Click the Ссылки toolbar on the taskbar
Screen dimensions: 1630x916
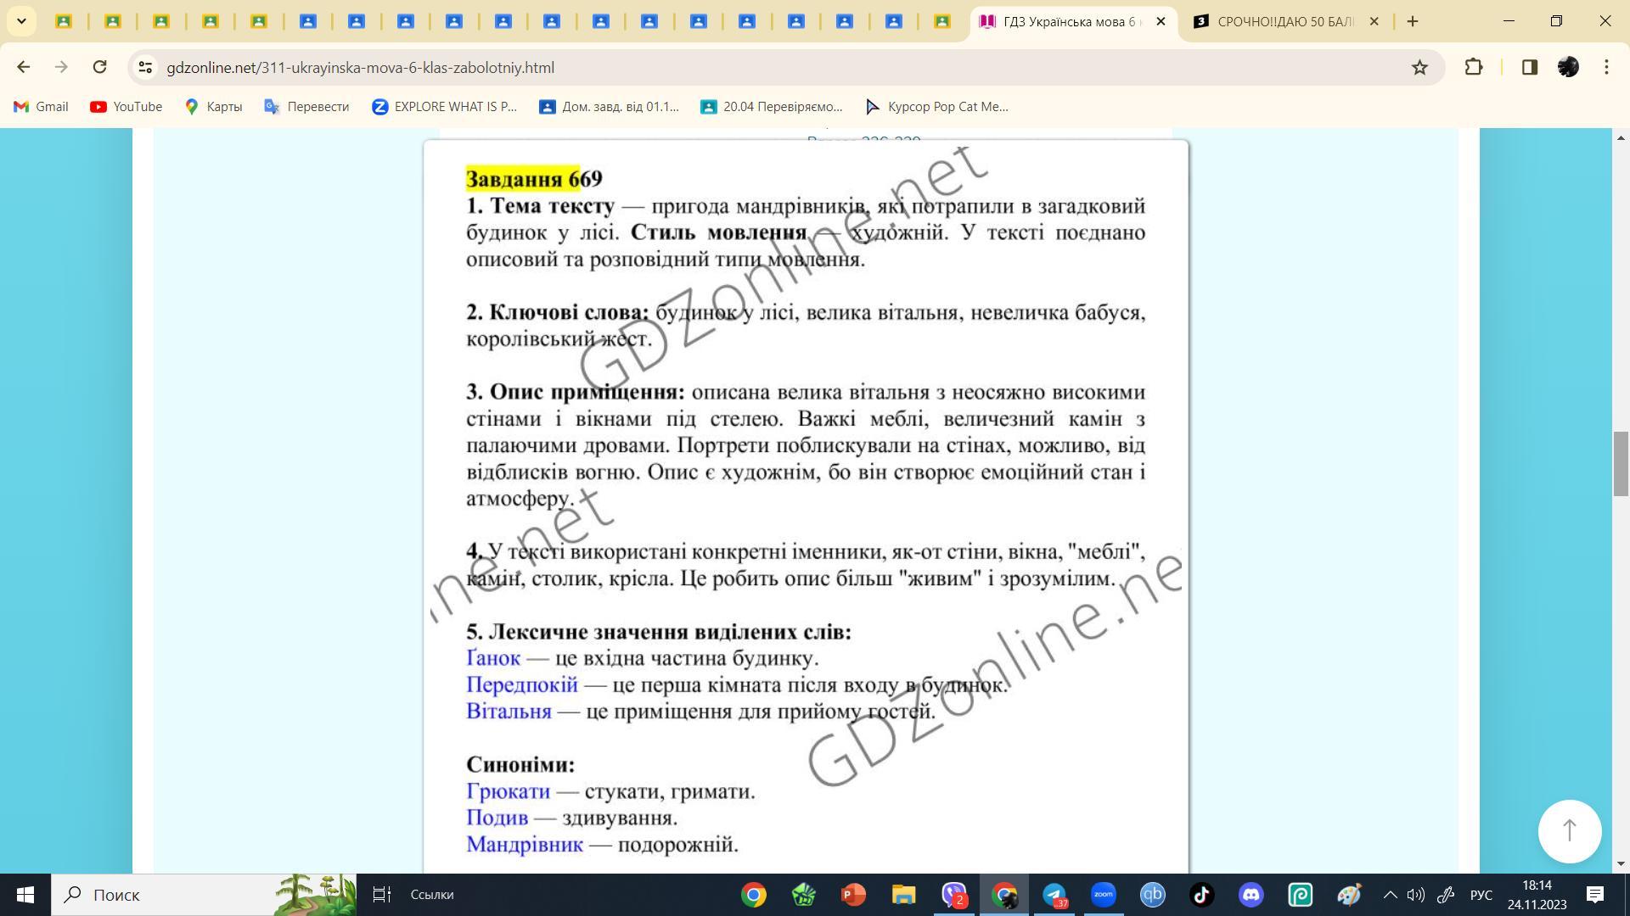(432, 895)
